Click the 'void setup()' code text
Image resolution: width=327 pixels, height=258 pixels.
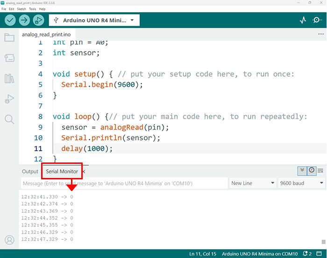(x=78, y=74)
